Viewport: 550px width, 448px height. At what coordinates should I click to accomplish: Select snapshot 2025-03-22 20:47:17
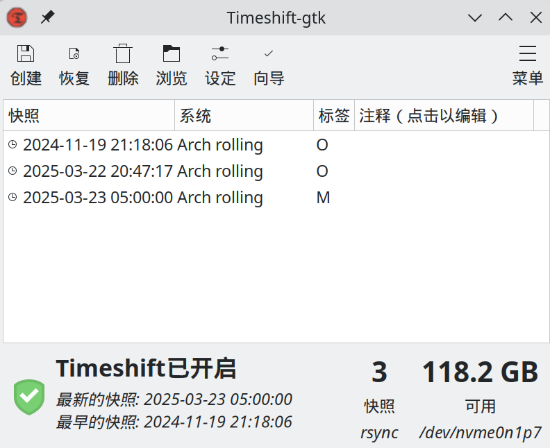click(97, 171)
